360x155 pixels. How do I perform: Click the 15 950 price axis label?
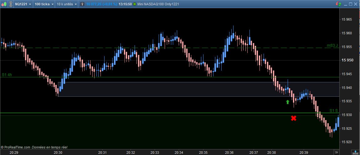click(x=347, y=61)
